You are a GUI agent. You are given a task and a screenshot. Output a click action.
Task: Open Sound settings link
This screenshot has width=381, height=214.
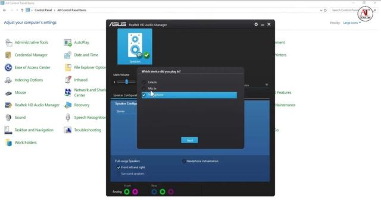20,118
